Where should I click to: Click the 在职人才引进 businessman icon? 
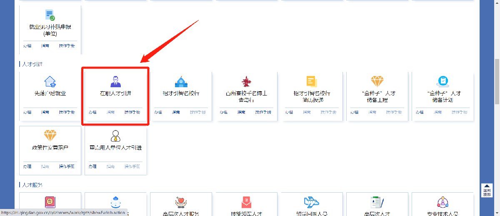115,81
